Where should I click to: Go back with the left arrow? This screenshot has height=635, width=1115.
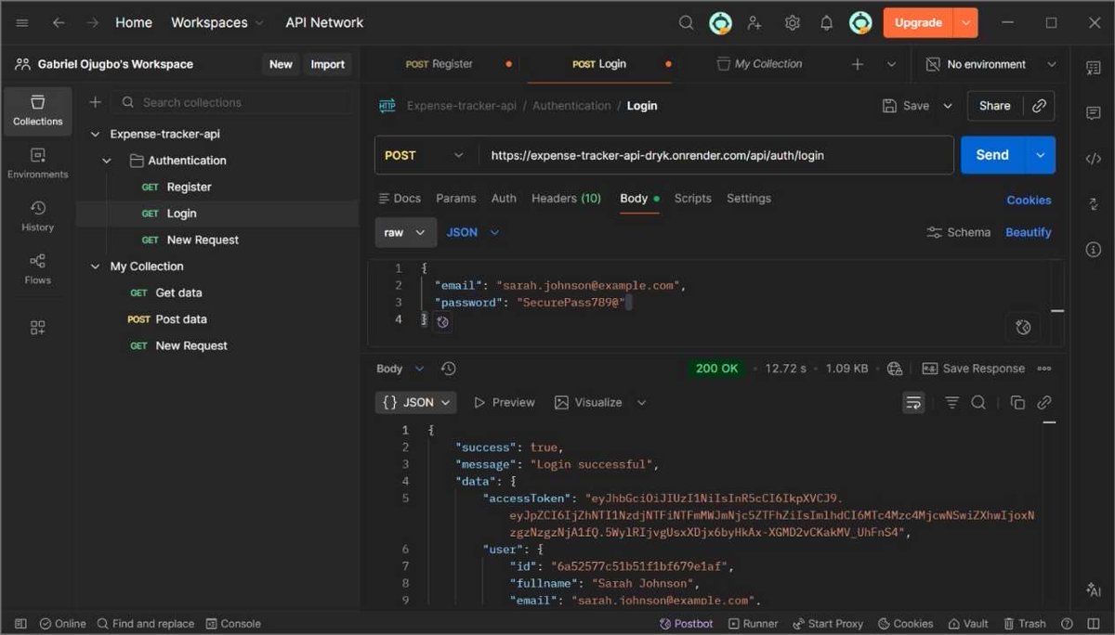(59, 22)
